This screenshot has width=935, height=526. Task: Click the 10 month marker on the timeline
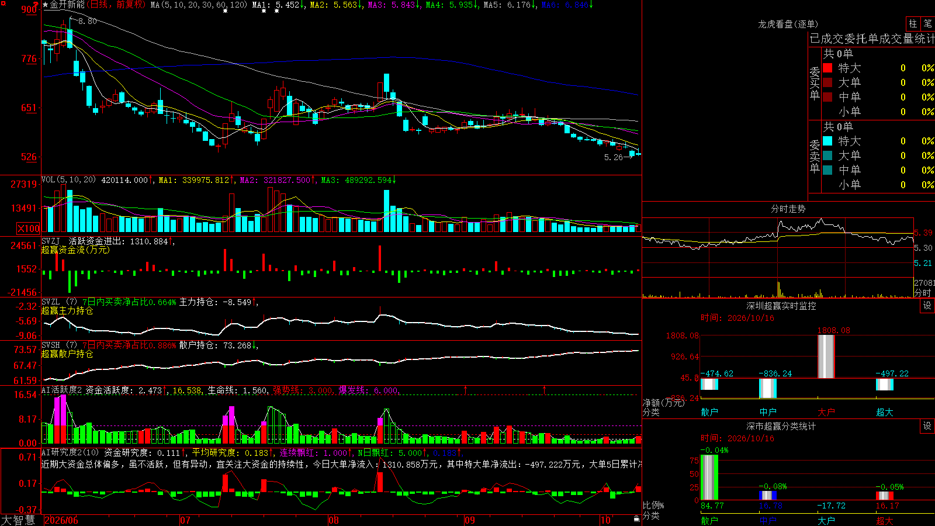(x=605, y=520)
